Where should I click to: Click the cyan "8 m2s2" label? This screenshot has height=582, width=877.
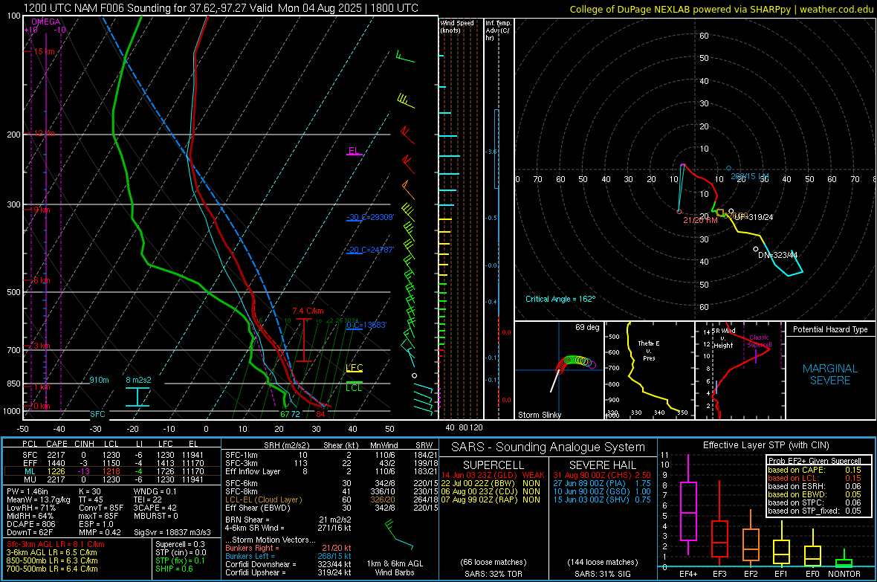pos(139,380)
